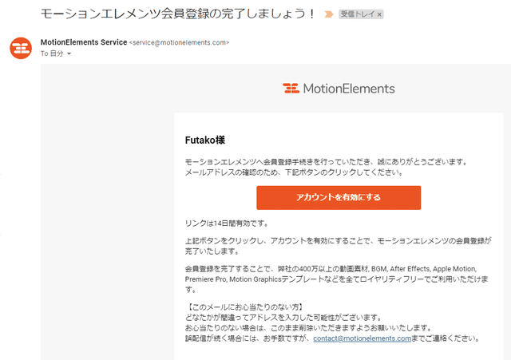The width and height of the screenshot is (511, 360).
Task: Click the paragraph starting 上記ボタンをクリックし
Action: [339, 246]
